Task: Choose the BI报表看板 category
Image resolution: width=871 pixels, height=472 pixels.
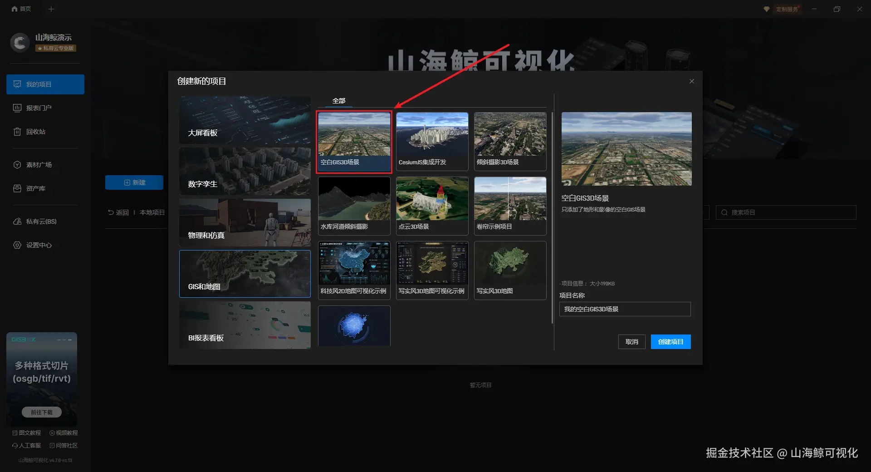Action: (x=245, y=325)
